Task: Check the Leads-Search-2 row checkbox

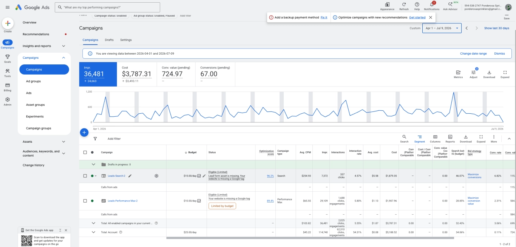Action: pyautogui.click(x=85, y=176)
